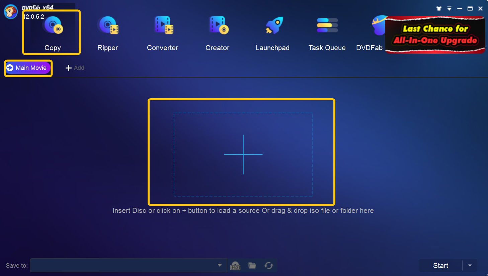Maximize the DVDFab window

[470, 8]
